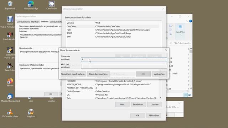228x128 pixels.
Task: Open the Effects menu in the background window
Action: pos(175,107)
